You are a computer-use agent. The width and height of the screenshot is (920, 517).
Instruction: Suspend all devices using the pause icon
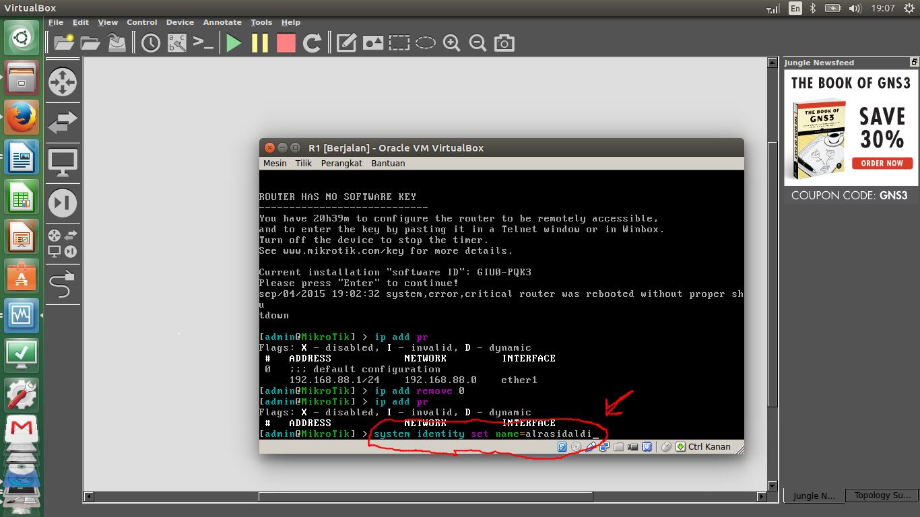[x=259, y=42]
